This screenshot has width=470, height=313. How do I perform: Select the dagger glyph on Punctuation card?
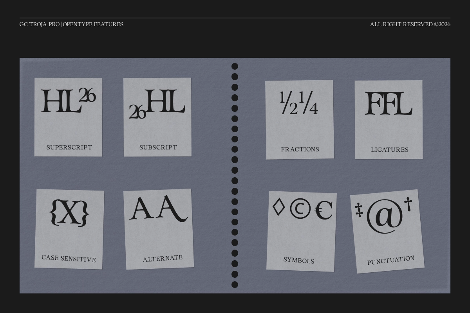tap(408, 204)
